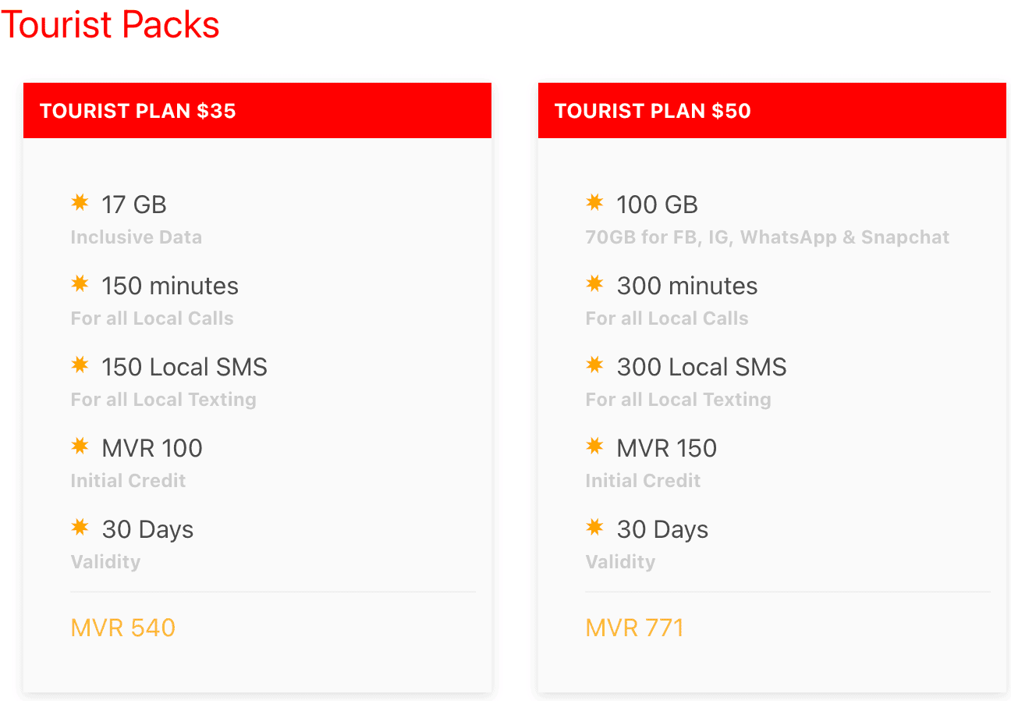Screen dimensions: 1011x701
Task: Click the Initial Credit caption in $50 plan
Action: coord(644,481)
